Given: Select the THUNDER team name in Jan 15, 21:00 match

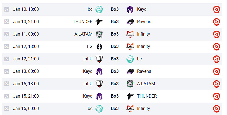Looking at the screenshot, I should pos(147,96).
